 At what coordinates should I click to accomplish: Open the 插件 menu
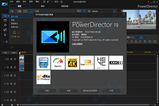[24, 2]
